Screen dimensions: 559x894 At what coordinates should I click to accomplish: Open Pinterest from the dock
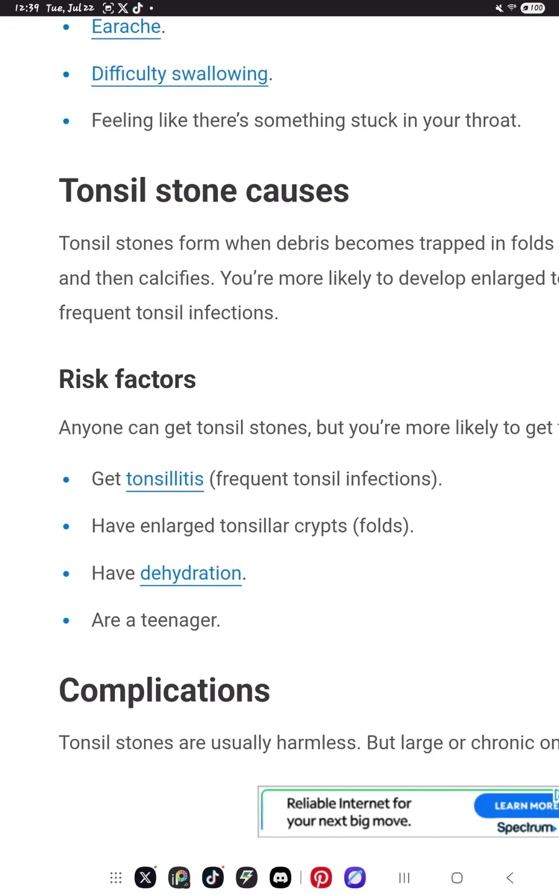click(x=321, y=878)
